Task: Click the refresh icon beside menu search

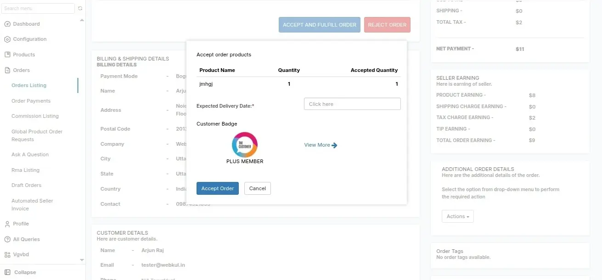Action: tap(80, 8)
